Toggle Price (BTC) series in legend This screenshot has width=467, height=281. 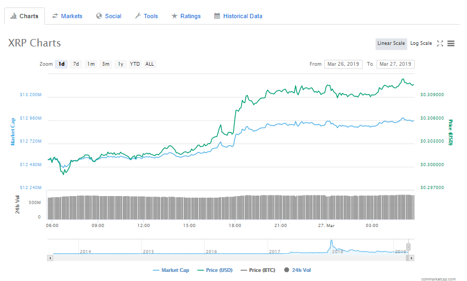pyautogui.click(x=258, y=270)
